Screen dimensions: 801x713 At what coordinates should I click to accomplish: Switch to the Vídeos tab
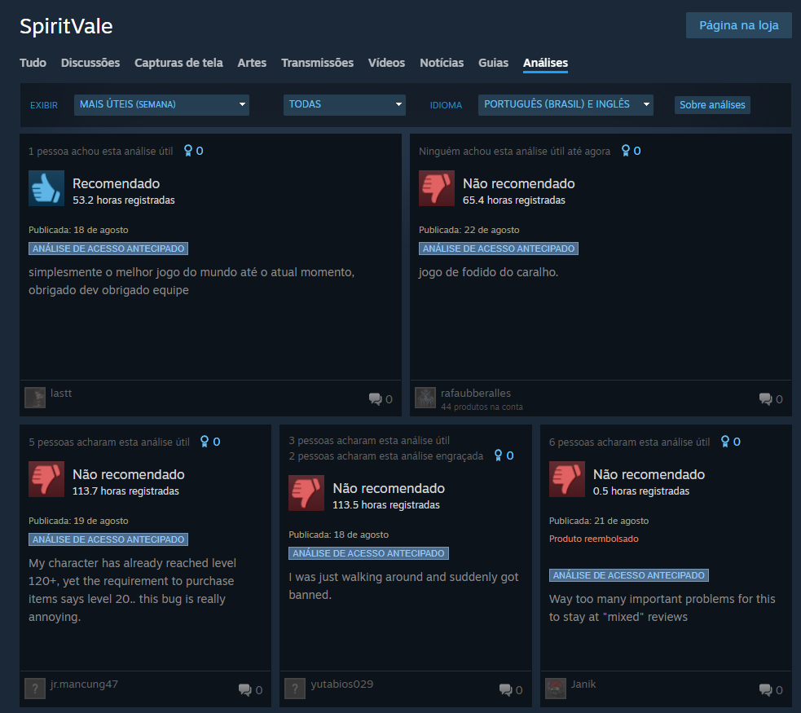tap(387, 63)
